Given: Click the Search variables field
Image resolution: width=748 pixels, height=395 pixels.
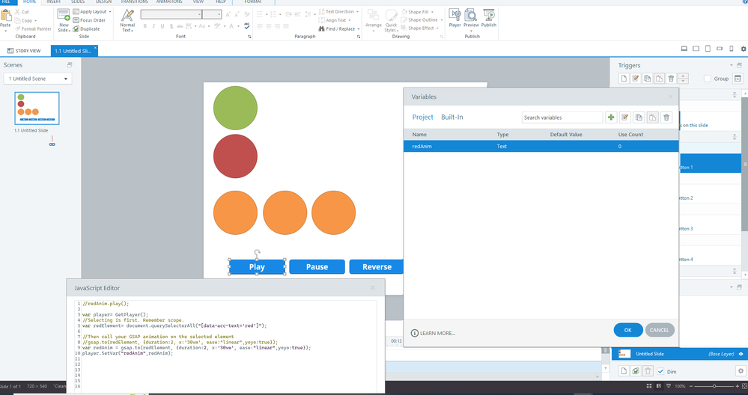Looking at the screenshot, I should (562, 117).
